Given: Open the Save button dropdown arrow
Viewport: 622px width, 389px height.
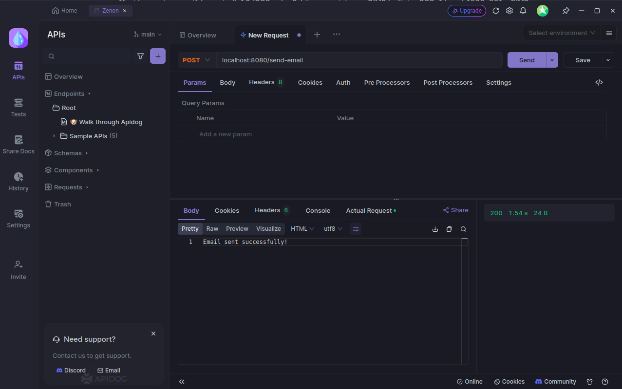Looking at the screenshot, I should coord(608,60).
